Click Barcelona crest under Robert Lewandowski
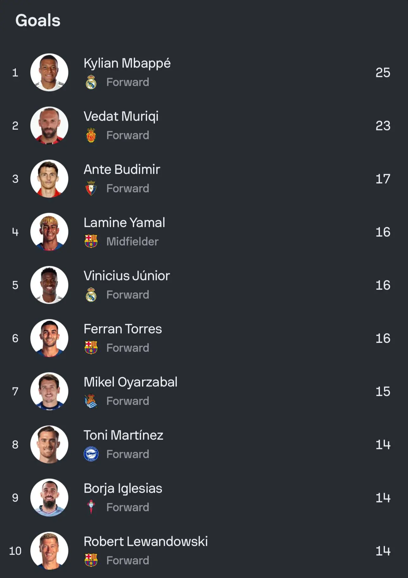The image size is (408, 578). pos(91,560)
